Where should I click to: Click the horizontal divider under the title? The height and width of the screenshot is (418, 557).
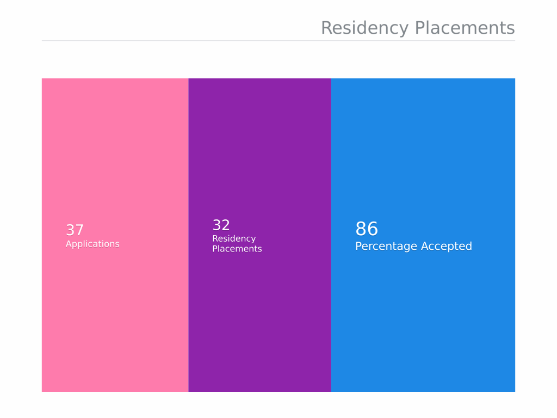click(278, 40)
